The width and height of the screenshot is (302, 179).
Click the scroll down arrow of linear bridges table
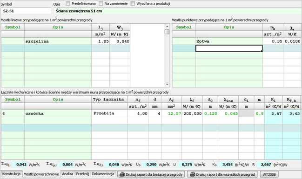(x=167, y=84)
